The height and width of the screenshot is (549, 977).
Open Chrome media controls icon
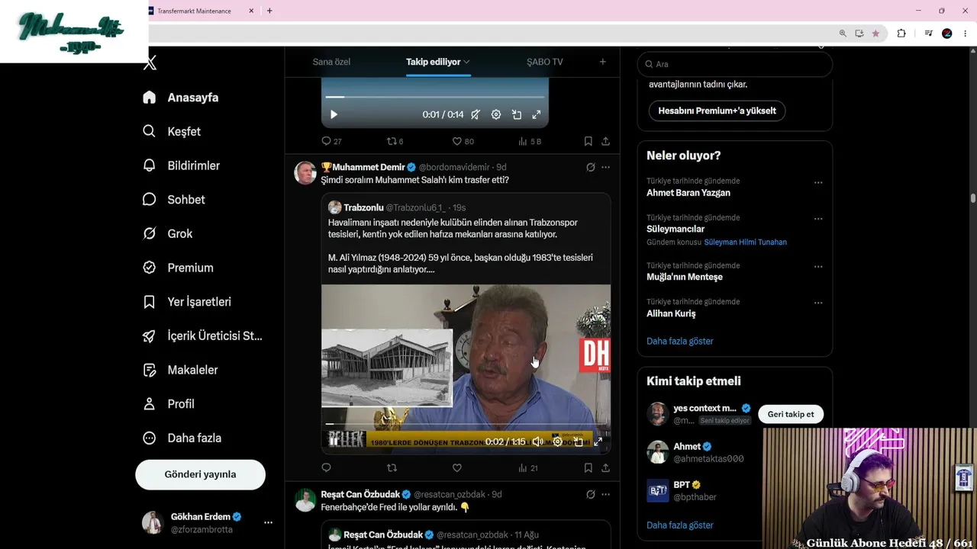click(928, 34)
